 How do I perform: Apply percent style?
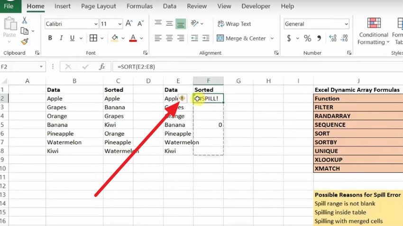point(307,38)
